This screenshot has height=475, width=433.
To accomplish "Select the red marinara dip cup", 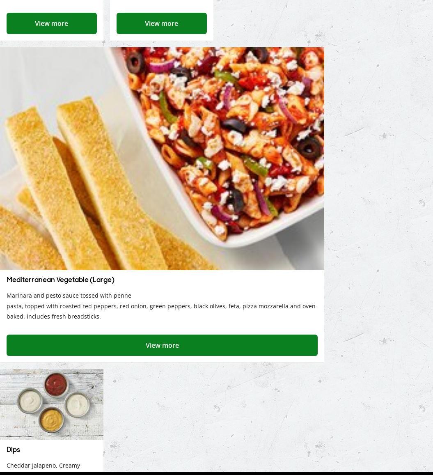I will click(x=56, y=384).
